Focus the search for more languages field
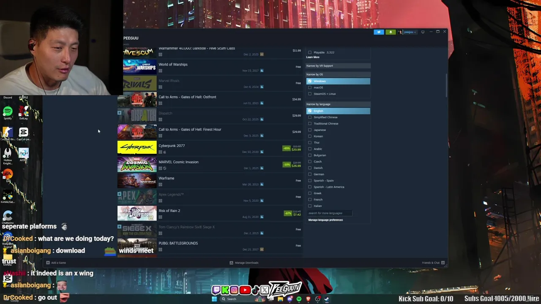Screen dimensions: 541x304 [x=330, y=213]
